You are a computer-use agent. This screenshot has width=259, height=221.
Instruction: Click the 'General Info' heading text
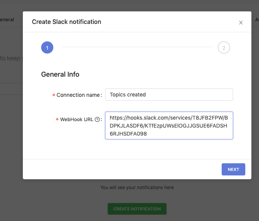click(x=60, y=74)
